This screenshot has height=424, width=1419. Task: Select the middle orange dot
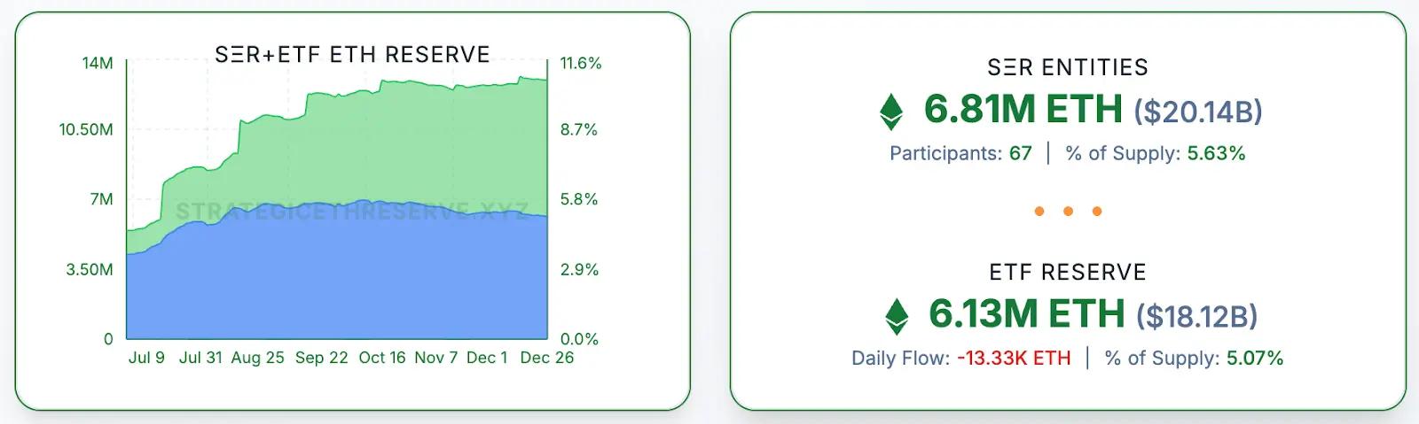pos(1068,212)
